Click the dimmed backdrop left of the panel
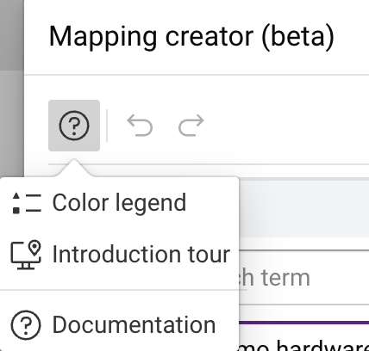The image size is (369, 351). [x=12, y=86]
